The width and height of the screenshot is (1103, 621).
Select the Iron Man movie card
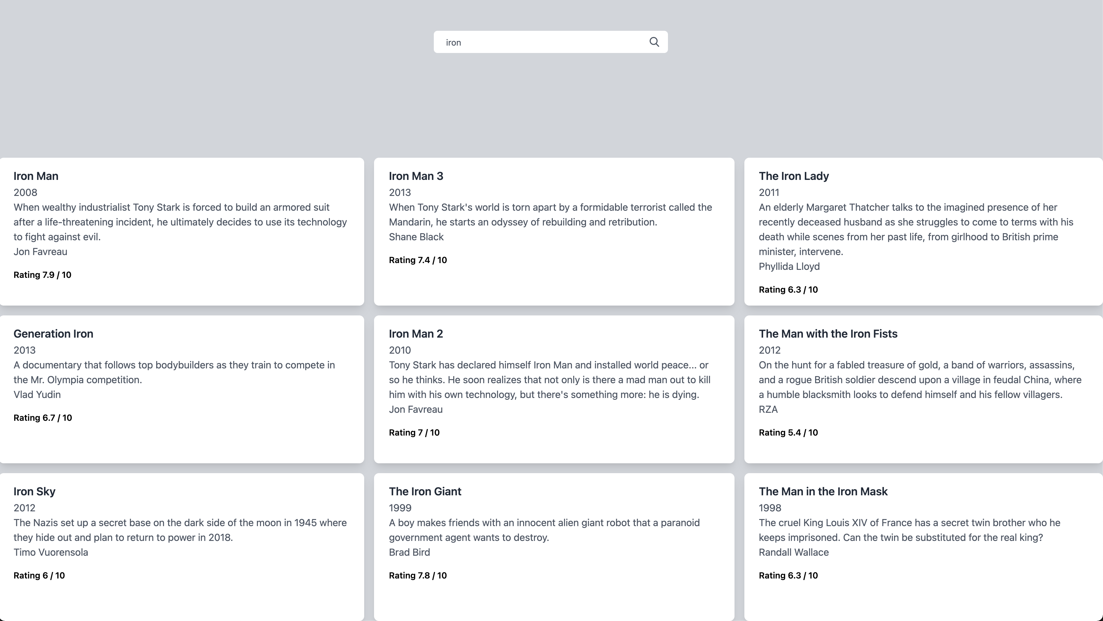[x=36, y=176]
